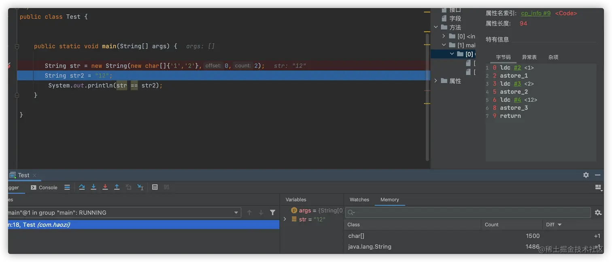Select the 接口 tree item
Screen dimensions: 612x262
(x=455, y=10)
